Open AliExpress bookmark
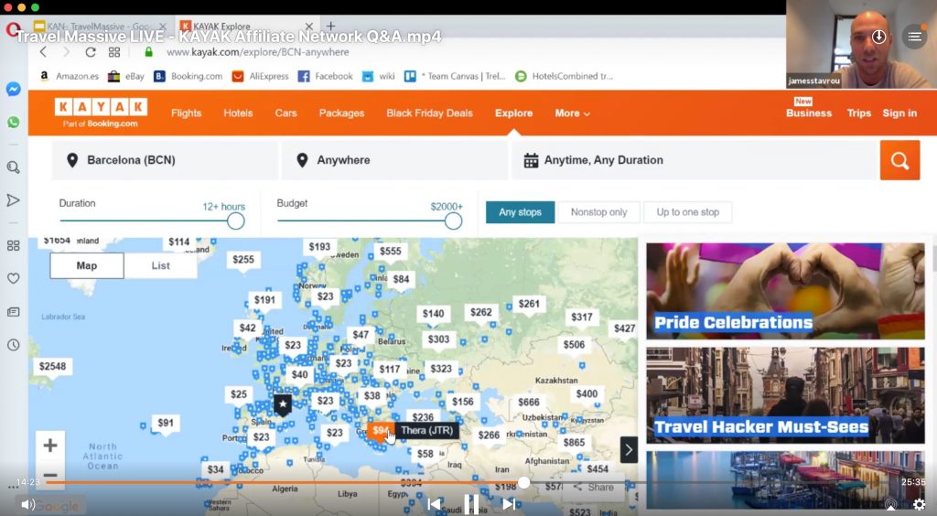The width and height of the screenshot is (937, 516). [x=261, y=76]
